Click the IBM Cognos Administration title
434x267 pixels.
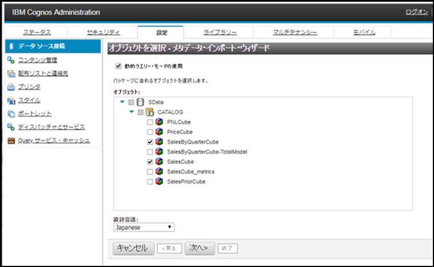tap(56, 13)
